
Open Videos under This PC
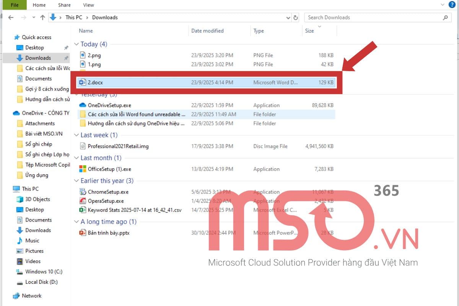pos(33,261)
